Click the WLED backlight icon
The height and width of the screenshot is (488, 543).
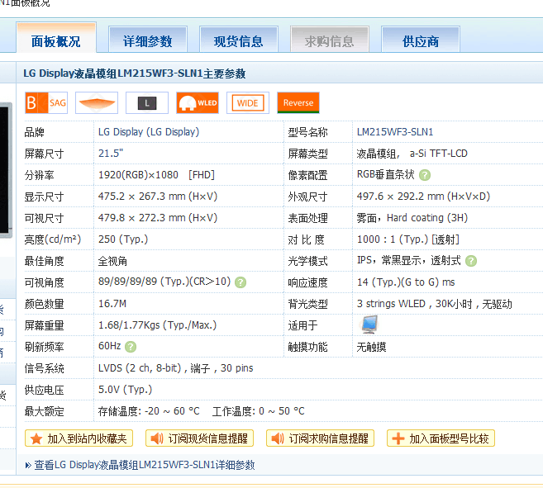pos(198,102)
